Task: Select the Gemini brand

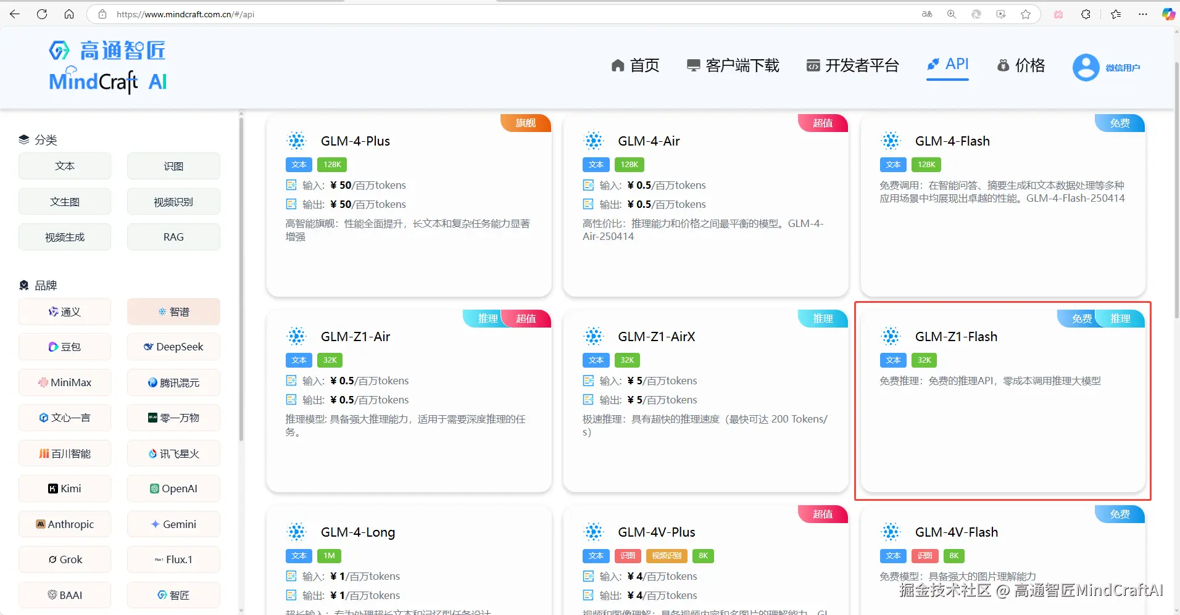Action: 173,524
